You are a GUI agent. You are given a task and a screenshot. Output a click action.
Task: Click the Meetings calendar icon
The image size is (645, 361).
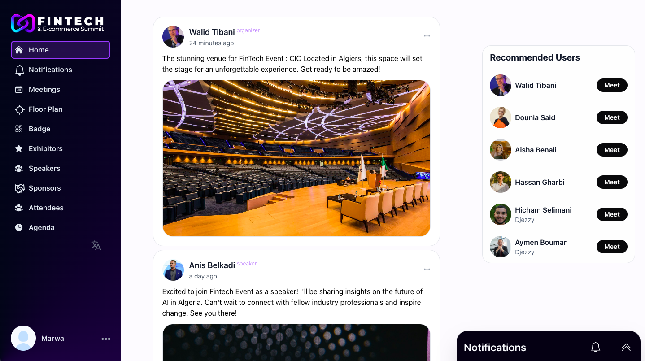[19, 90]
